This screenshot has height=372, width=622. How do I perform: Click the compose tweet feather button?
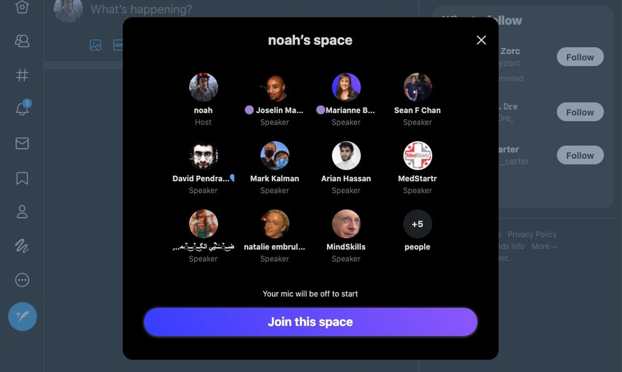[22, 317]
